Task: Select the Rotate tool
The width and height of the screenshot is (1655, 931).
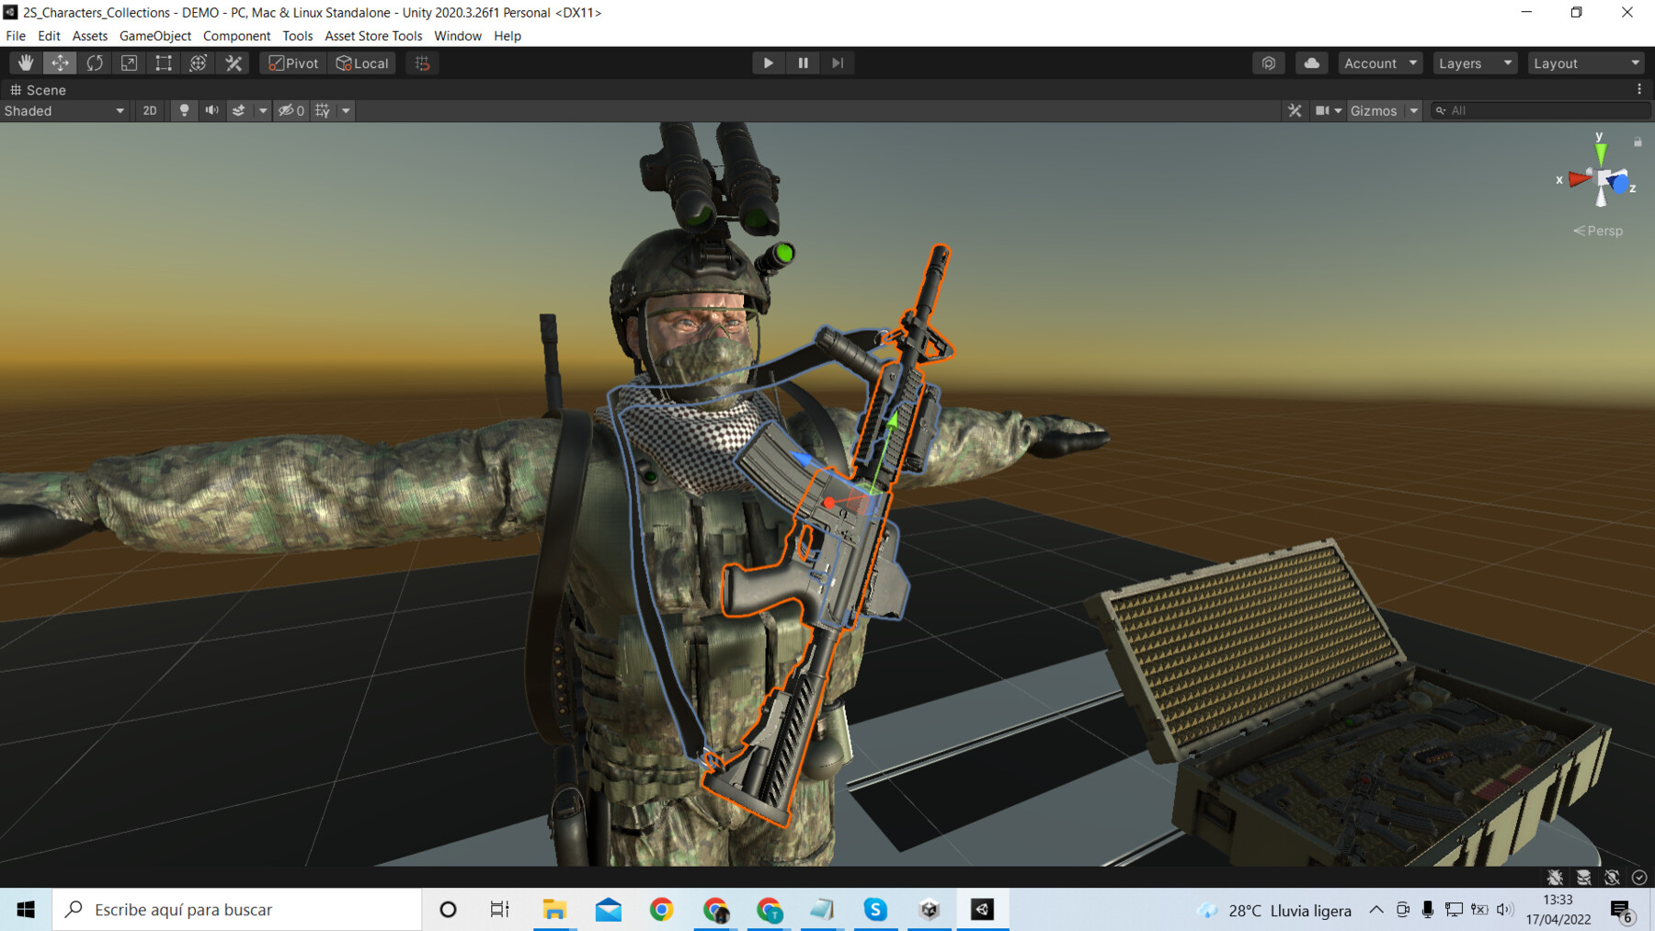Action: coord(95,62)
